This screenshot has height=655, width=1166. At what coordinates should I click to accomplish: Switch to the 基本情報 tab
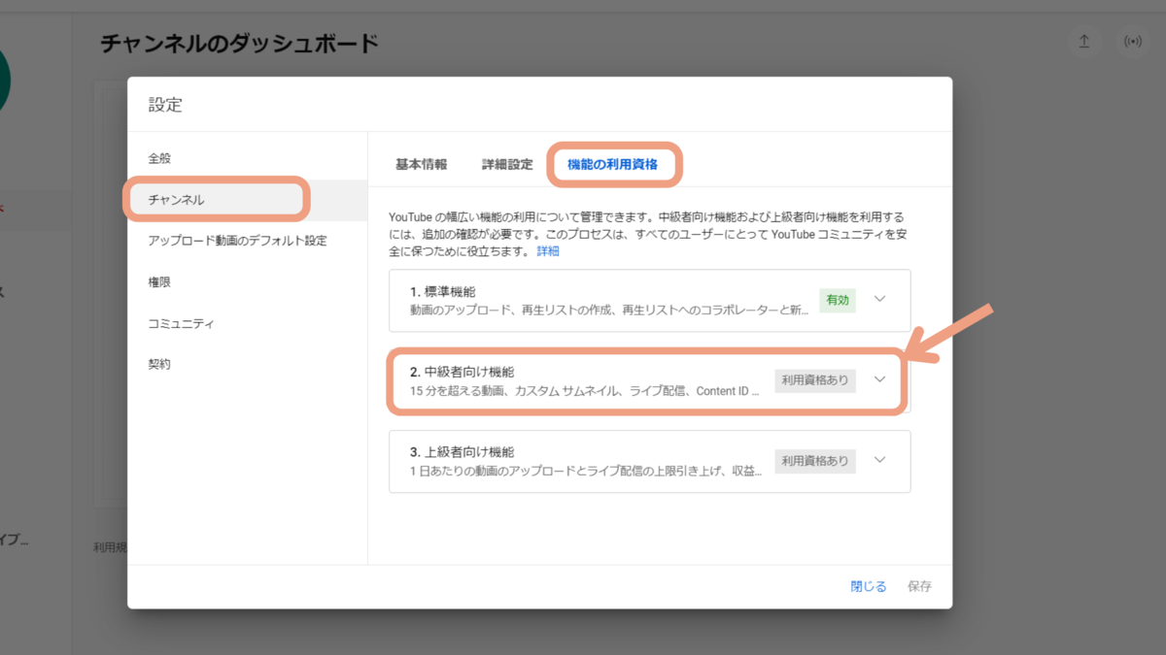click(x=422, y=164)
